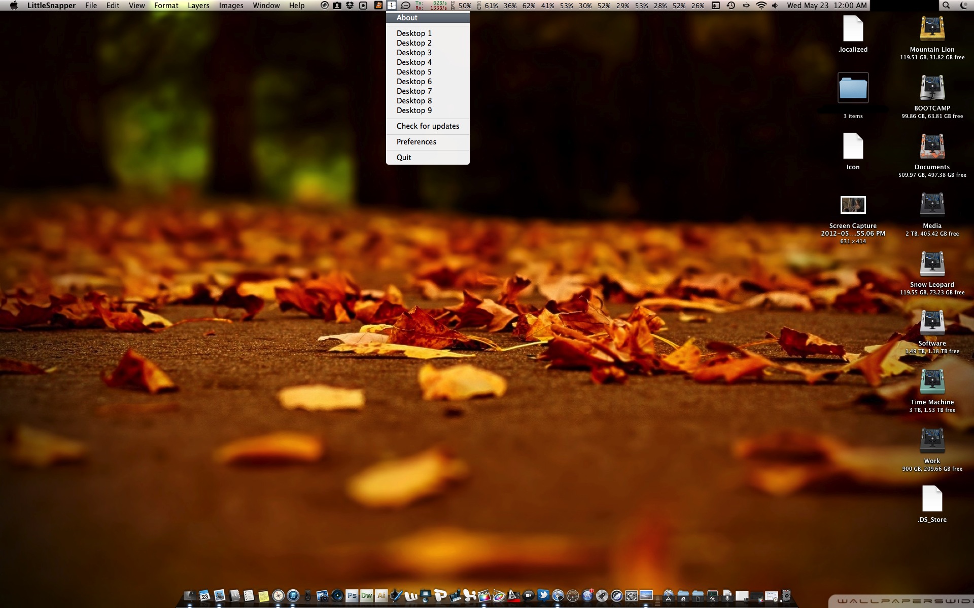The width and height of the screenshot is (974, 608).
Task: Select the Screen Capture thumbnail on desktop
Action: (x=853, y=205)
